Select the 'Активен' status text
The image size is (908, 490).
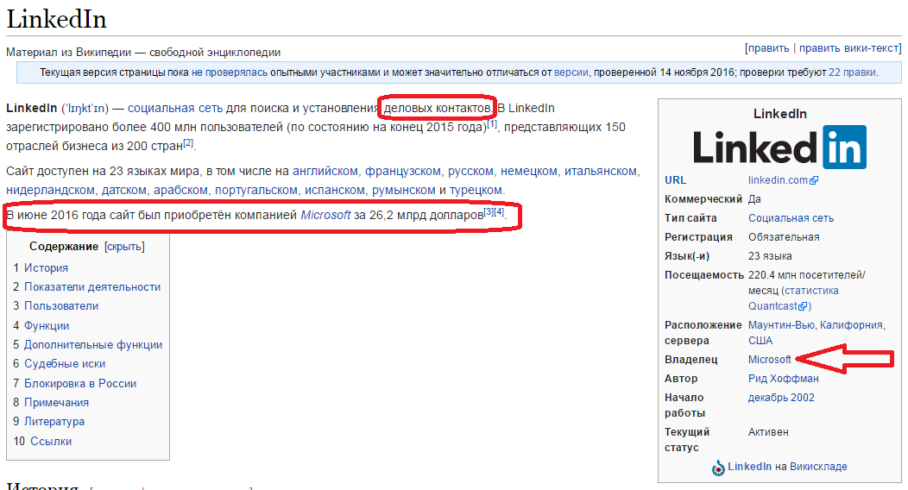coord(768,432)
